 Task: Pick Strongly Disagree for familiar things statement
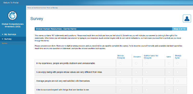coord(120,90)
